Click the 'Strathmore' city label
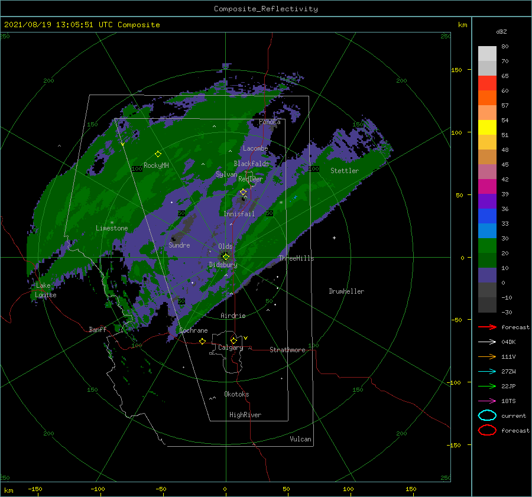532x497 pixels. tap(287, 350)
